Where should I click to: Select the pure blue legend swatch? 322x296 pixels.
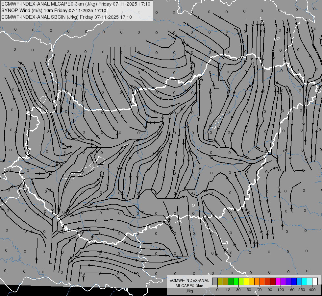(x=294, y=281)
